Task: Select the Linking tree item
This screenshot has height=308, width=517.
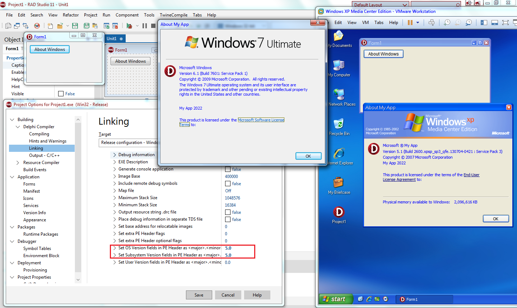Action: [x=36, y=148]
